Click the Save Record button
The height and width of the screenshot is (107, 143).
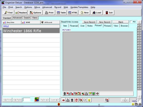(x=90, y=22)
